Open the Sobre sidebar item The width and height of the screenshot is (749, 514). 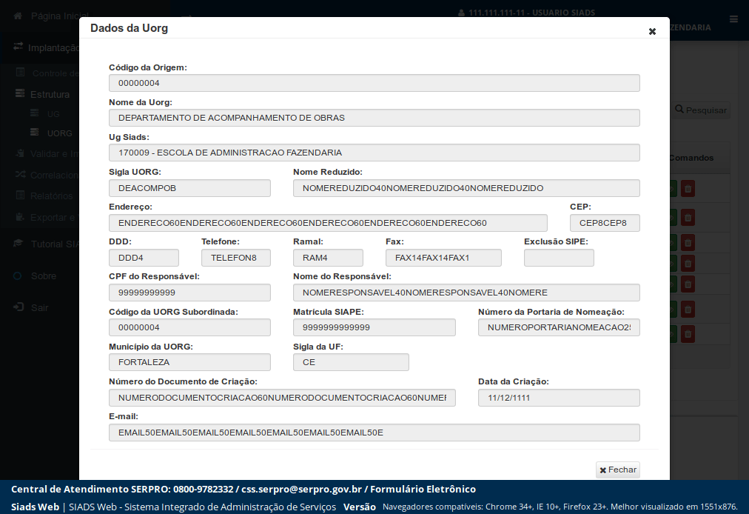pyautogui.click(x=44, y=276)
